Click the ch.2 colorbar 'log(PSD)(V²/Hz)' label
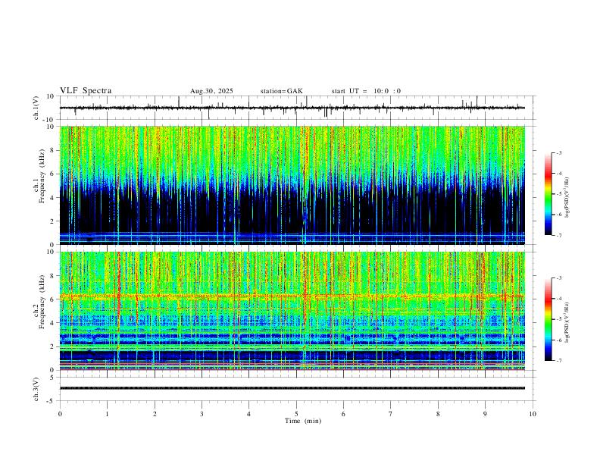This screenshot has width=600, height=464. (567, 322)
